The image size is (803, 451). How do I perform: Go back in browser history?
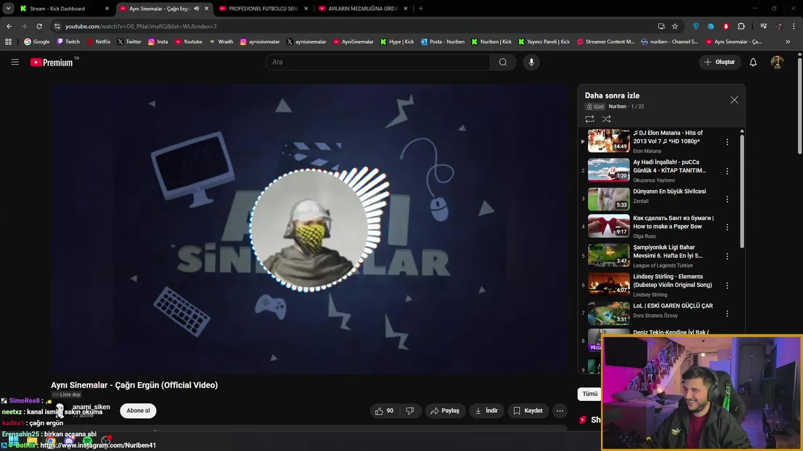(x=9, y=26)
